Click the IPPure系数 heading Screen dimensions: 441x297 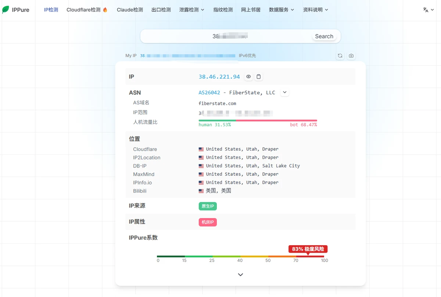143,238
